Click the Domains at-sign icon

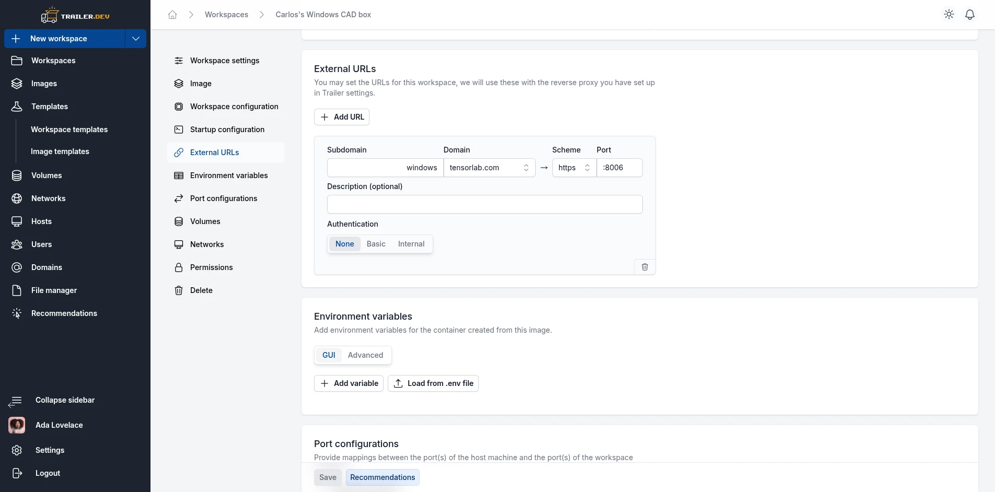click(17, 267)
